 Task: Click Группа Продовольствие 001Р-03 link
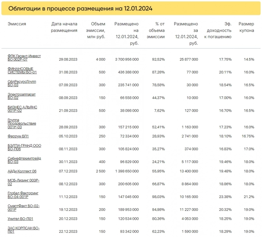click(x=21, y=123)
